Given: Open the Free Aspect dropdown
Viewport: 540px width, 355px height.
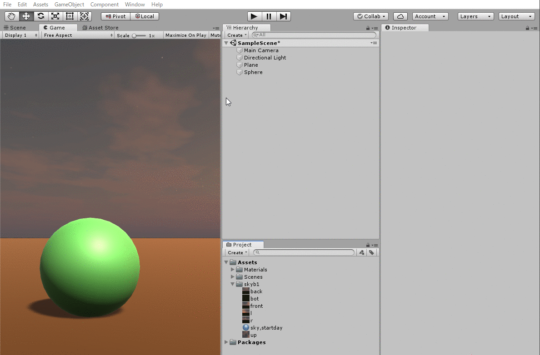Looking at the screenshot, I should [78, 35].
